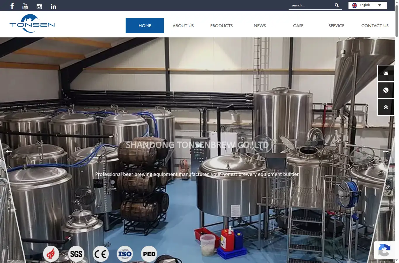Click the ISO certification badge
This screenshot has width=399, height=263.
[125, 254]
